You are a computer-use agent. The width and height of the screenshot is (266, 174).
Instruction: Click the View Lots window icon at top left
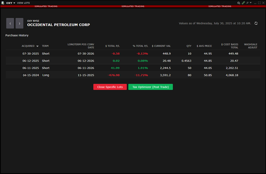3,3
